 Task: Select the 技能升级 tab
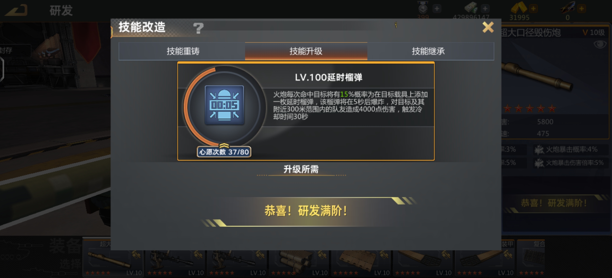306,51
